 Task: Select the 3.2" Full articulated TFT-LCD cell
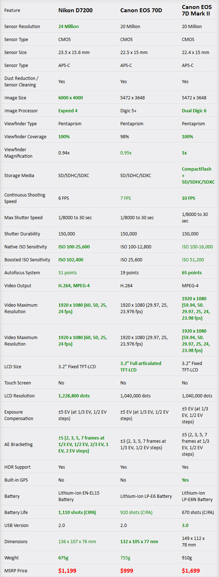(140, 367)
